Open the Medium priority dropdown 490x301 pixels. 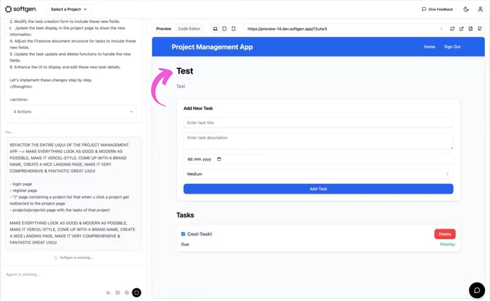[x=318, y=174]
